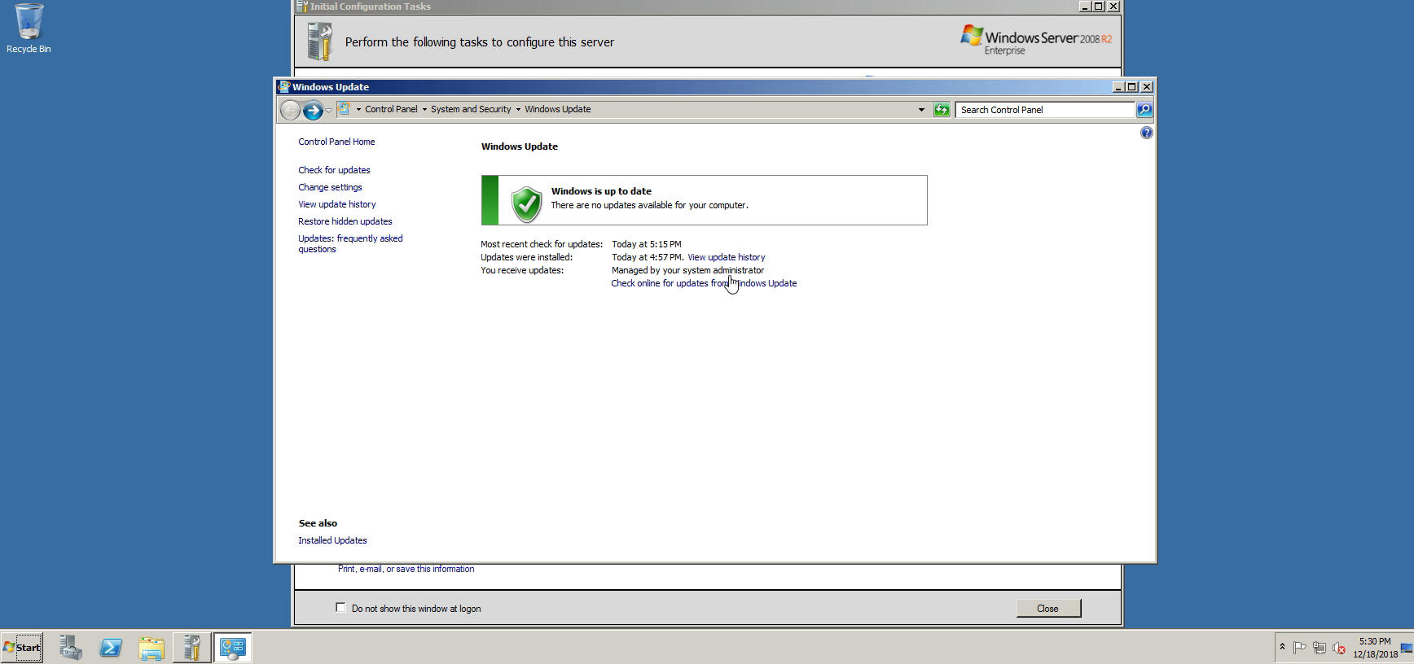Click Close button in Initial Configuration Tasks
1414x664 pixels.
1048,609
